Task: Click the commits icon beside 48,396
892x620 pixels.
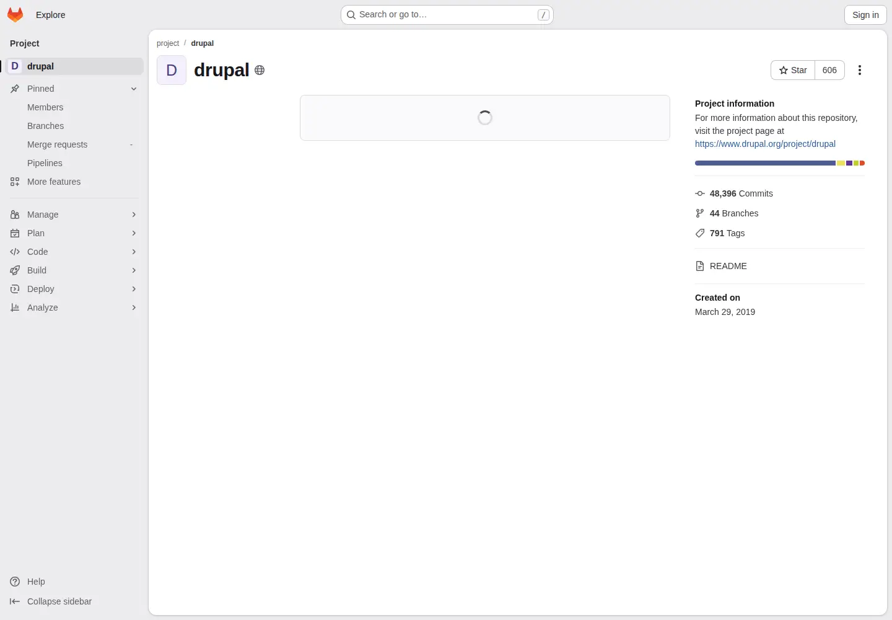Action: tap(700, 193)
